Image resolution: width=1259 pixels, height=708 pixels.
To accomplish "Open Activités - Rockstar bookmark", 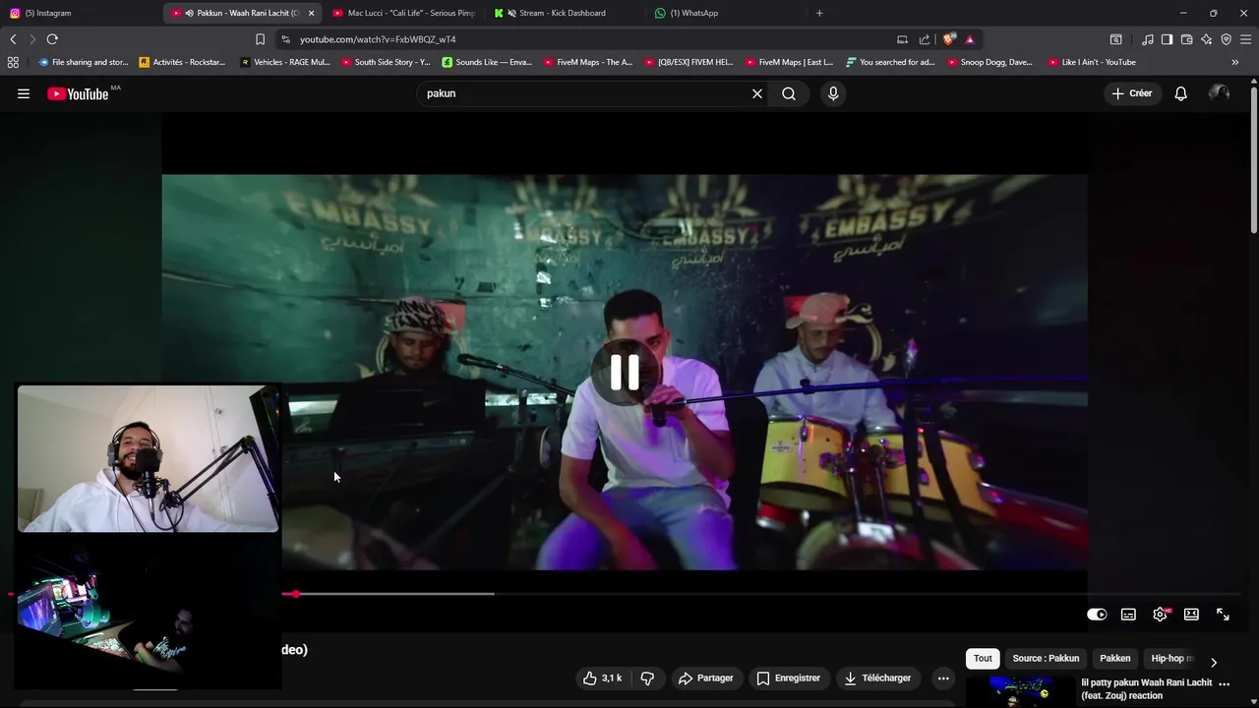I will click(x=182, y=62).
